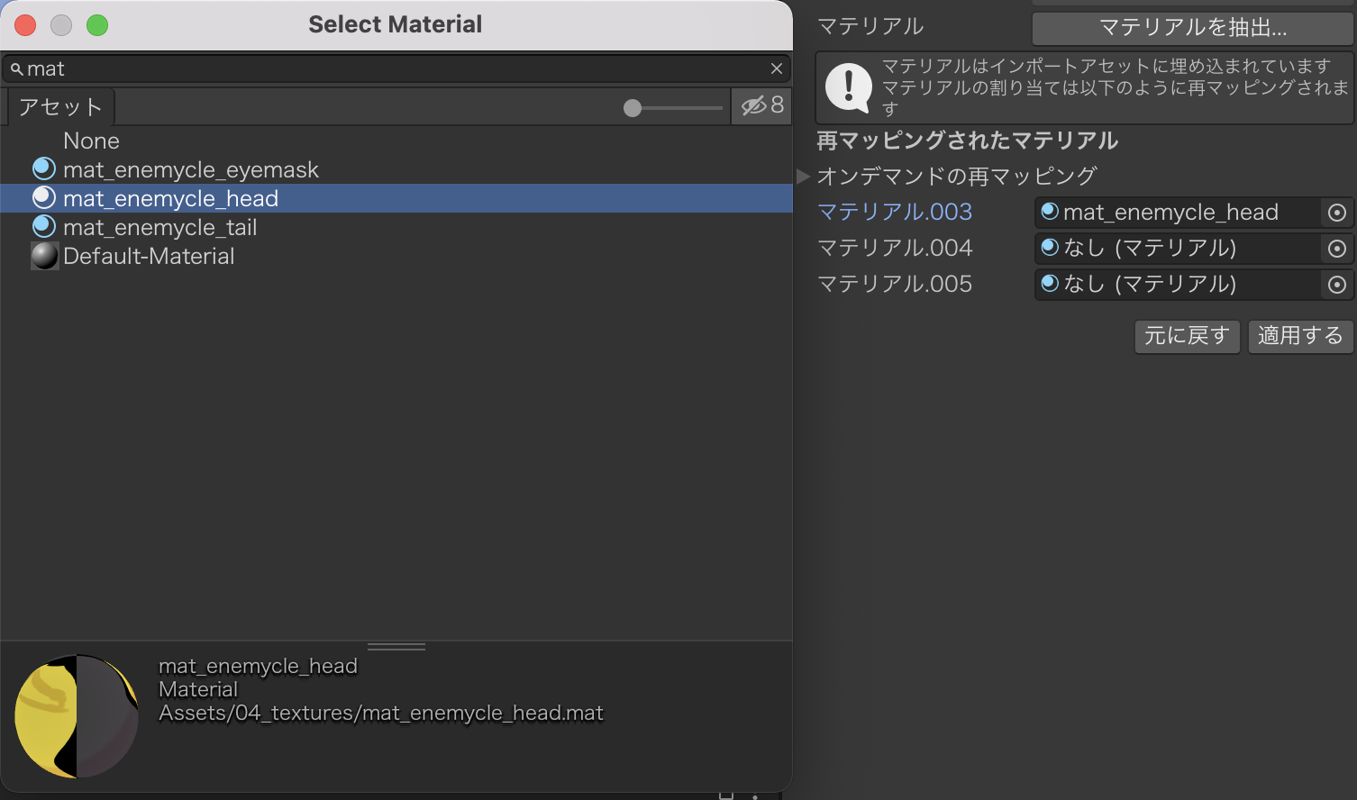The width and height of the screenshot is (1357, 800).
Task: Toggle the hidden items eye icon showing 8
Action: point(762,105)
